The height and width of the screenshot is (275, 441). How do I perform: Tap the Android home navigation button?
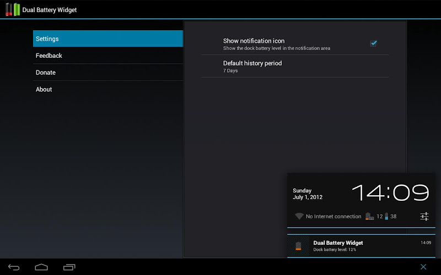tap(41, 267)
